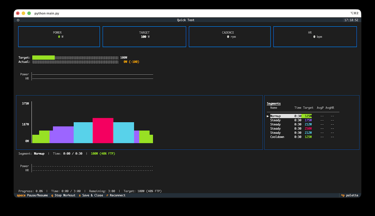
Task: Click the POWER metric panel
Action: click(59, 36)
